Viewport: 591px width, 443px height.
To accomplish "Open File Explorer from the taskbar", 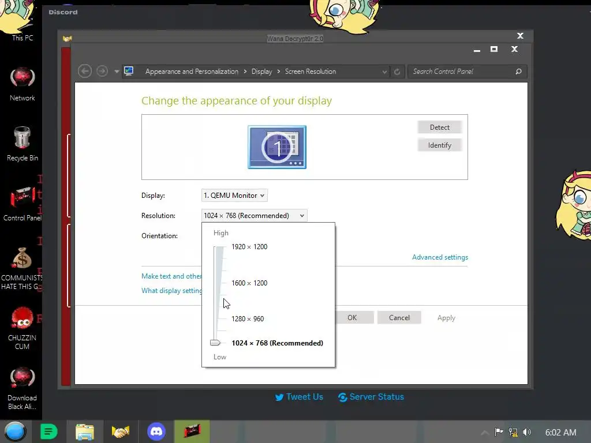I will pos(85,431).
